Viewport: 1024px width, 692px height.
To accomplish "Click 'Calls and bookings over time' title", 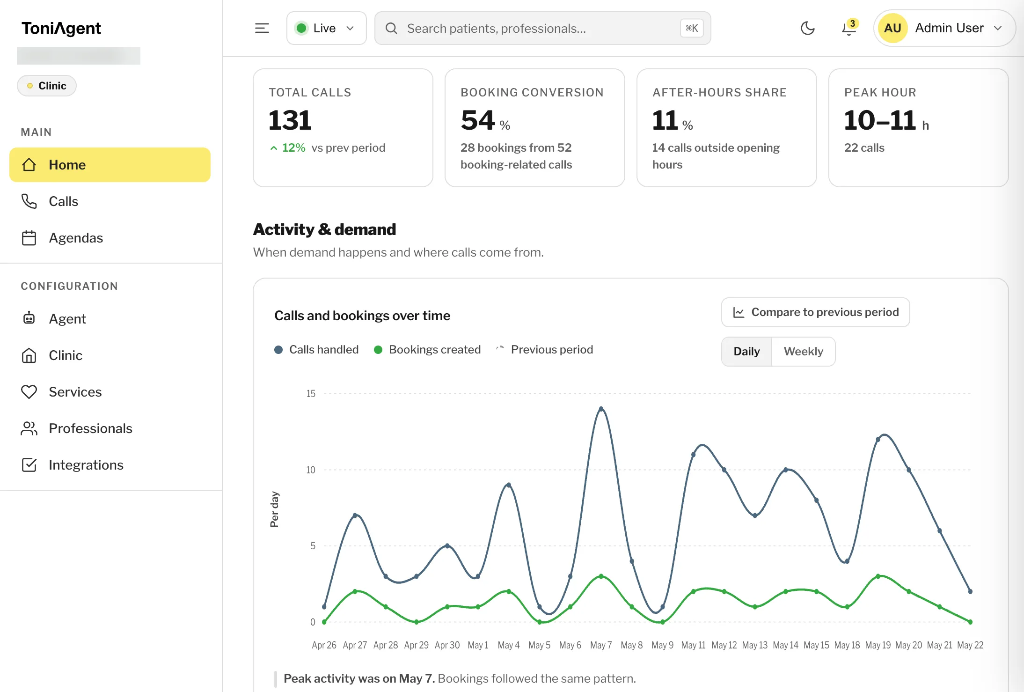I will [x=362, y=316].
